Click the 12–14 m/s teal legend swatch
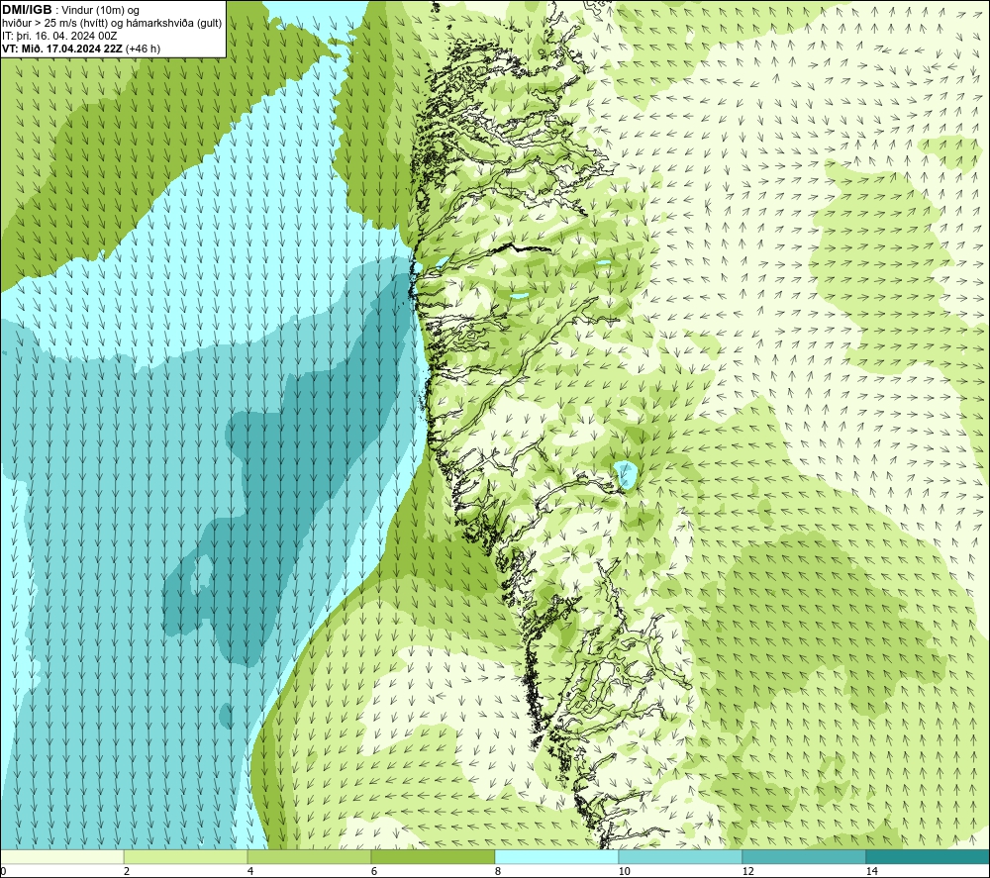This screenshot has width=990, height=878. (x=804, y=856)
